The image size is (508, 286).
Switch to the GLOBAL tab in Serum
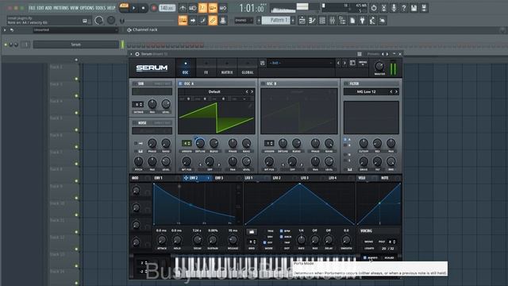coord(248,68)
